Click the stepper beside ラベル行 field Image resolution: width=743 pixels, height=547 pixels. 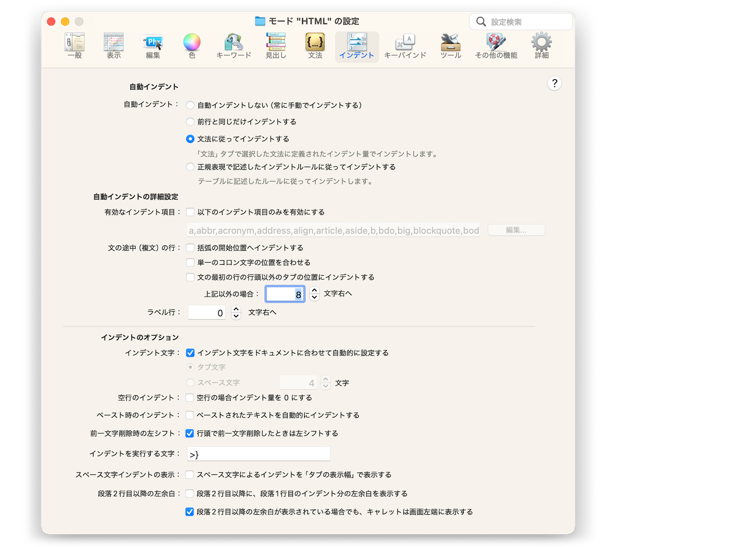[x=236, y=312]
